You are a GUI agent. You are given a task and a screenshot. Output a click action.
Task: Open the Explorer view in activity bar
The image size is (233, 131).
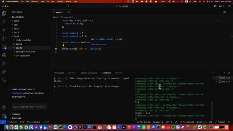click(4, 13)
